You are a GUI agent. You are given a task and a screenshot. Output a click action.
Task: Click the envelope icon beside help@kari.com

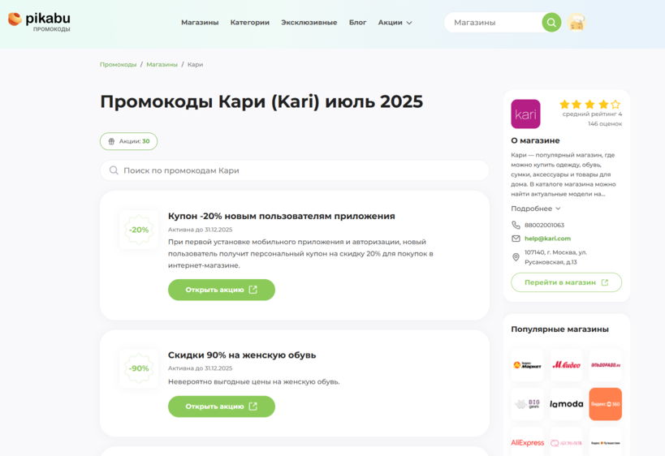point(516,239)
